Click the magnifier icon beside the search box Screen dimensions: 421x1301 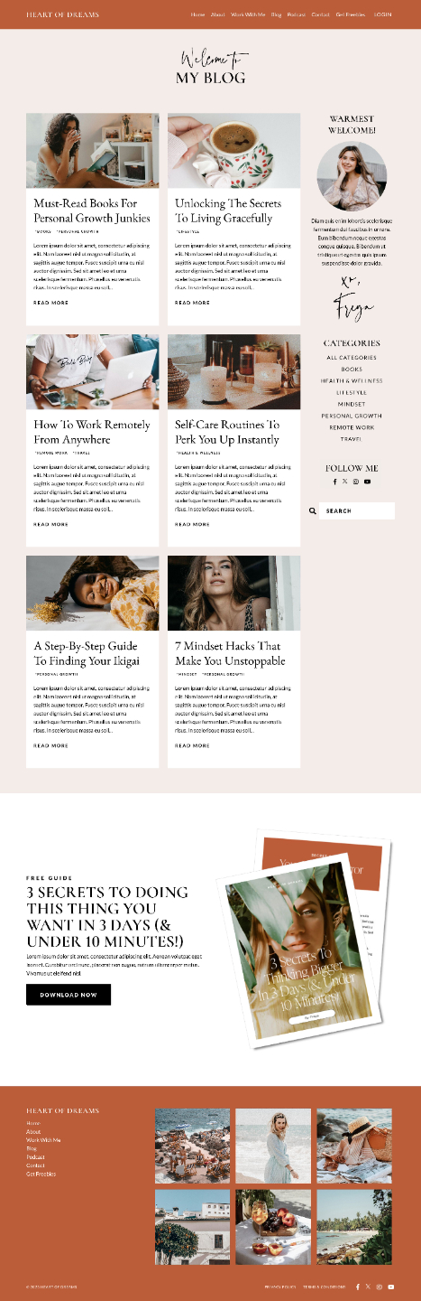point(313,511)
